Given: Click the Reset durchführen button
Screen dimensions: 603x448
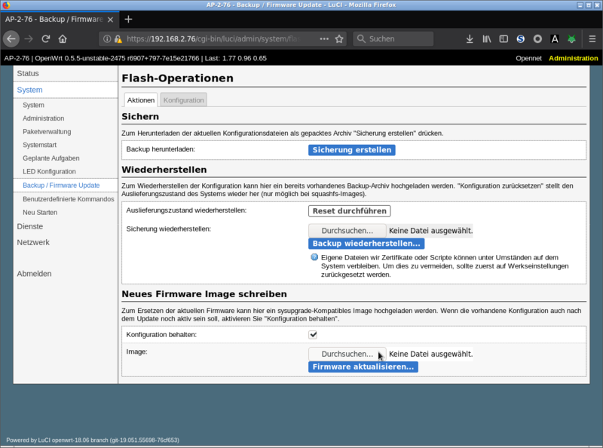Looking at the screenshot, I should (x=349, y=211).
